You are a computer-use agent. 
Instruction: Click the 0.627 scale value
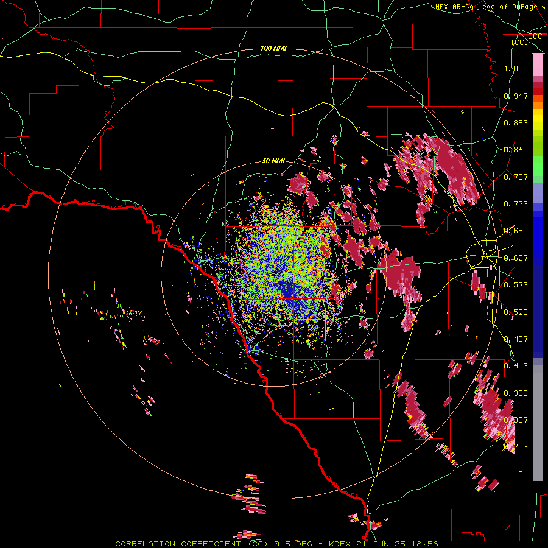(x=516, y=258)
